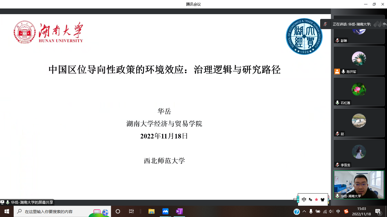Screen dimensions: 387x217
Task: Click the red star icon on IME toolbar
Action: [316, 199]
